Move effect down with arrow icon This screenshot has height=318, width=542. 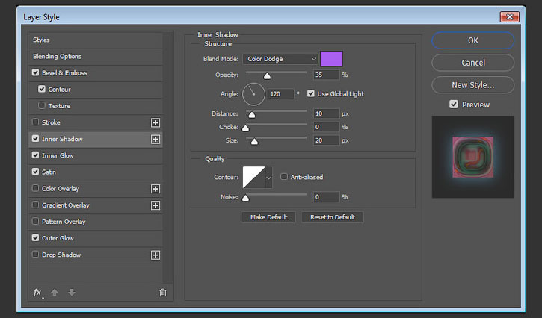coord(72,293)
